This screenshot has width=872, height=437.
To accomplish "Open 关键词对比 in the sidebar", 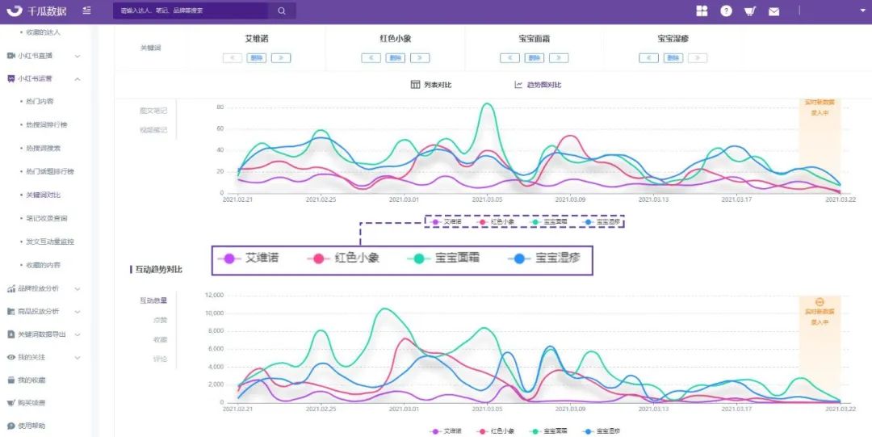I will click(x=44, y=195).
